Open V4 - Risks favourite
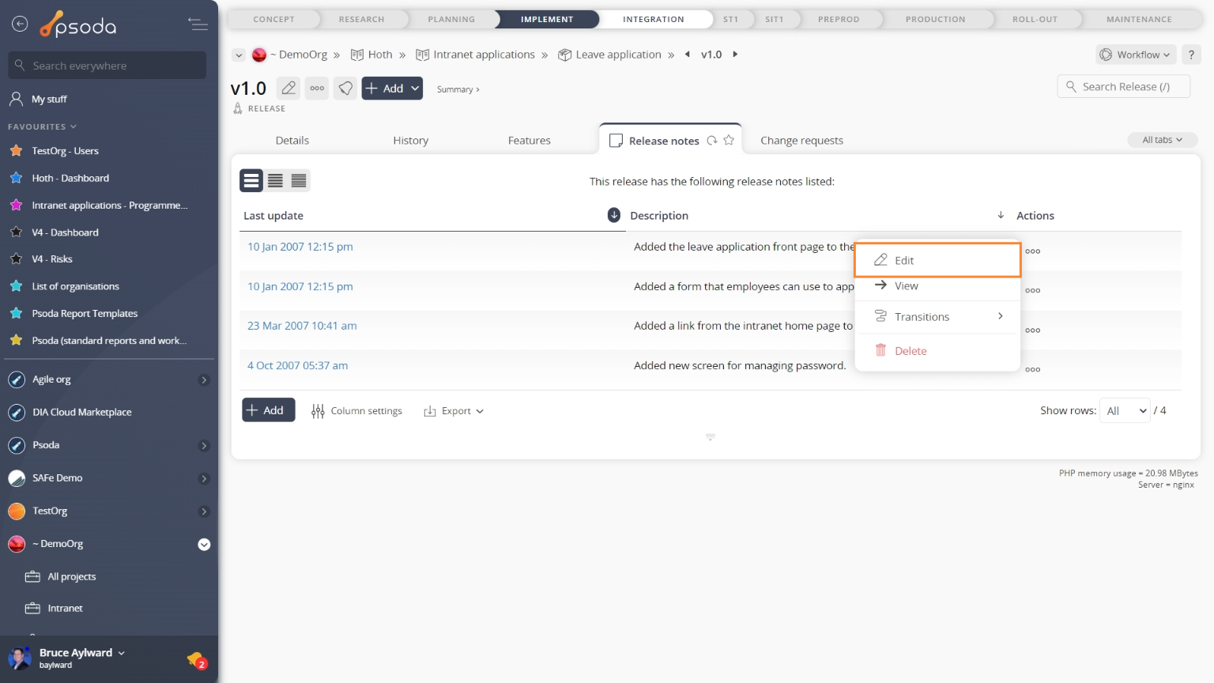The image size is (1214, 683). tap(40, 259)
